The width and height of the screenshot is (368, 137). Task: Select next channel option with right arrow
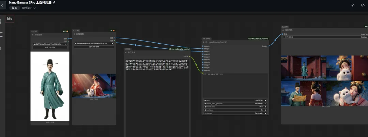pyautogui.click(x=266, y=113)
